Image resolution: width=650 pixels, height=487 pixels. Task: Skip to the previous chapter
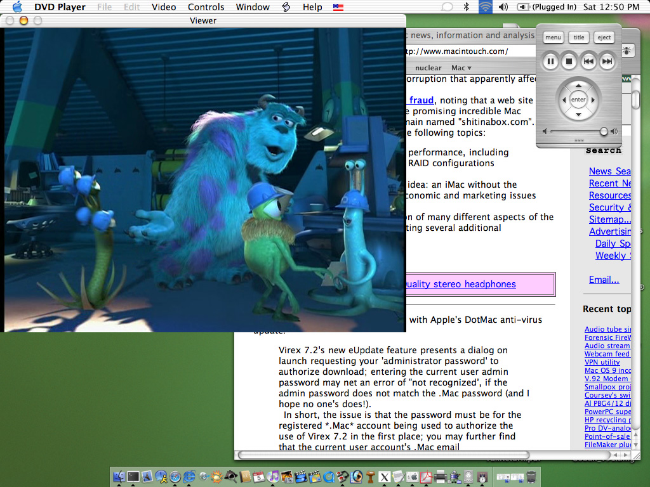(x=588, y=62)
